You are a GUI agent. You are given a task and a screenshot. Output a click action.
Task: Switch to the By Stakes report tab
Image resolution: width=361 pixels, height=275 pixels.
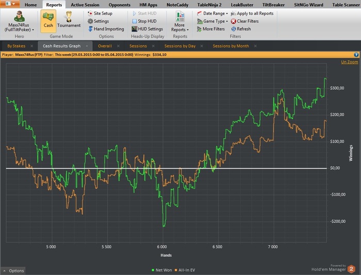(x=16, y=46)
